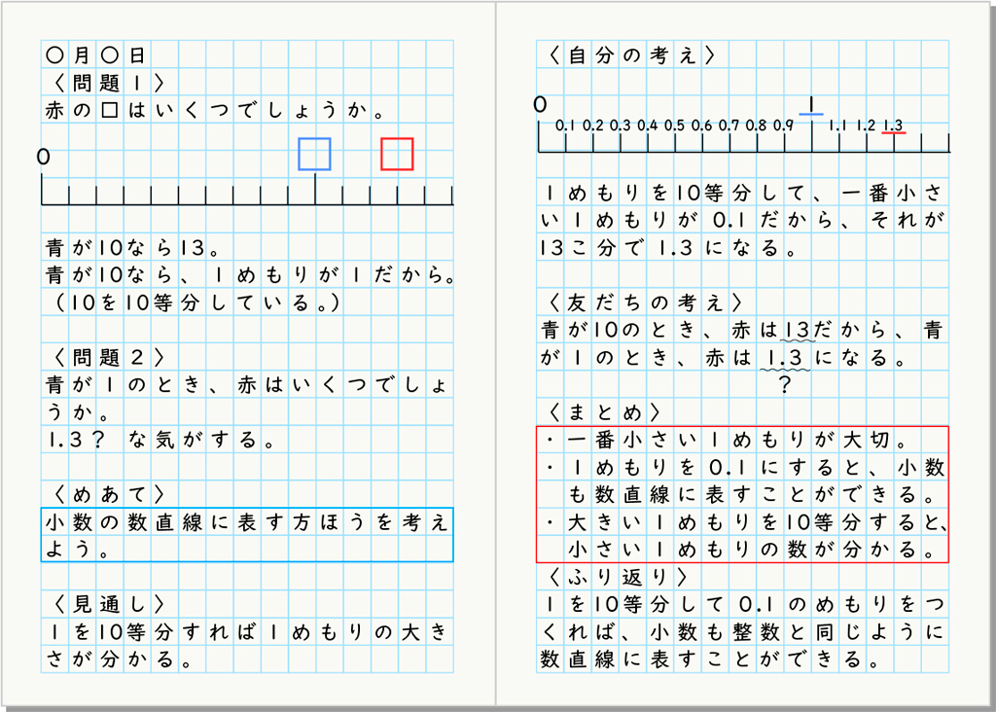Image resolution: width=996 pixels, height=712 pixels.
Task: Select the question mark below wavy-underlined 1.3
Action: (785, 386)
